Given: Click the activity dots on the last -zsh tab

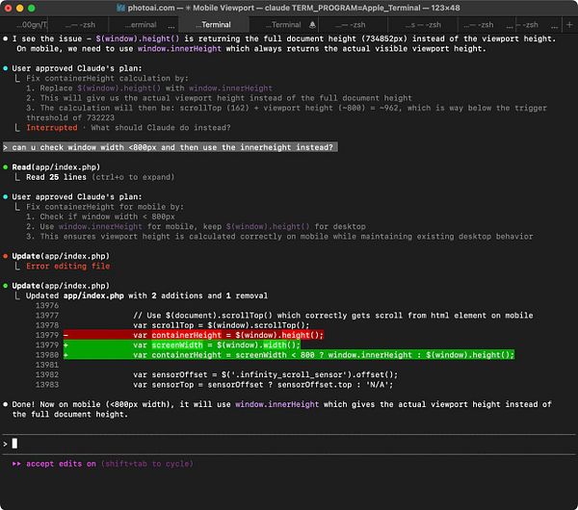Looking at the screenshot, I should point(554,26).
